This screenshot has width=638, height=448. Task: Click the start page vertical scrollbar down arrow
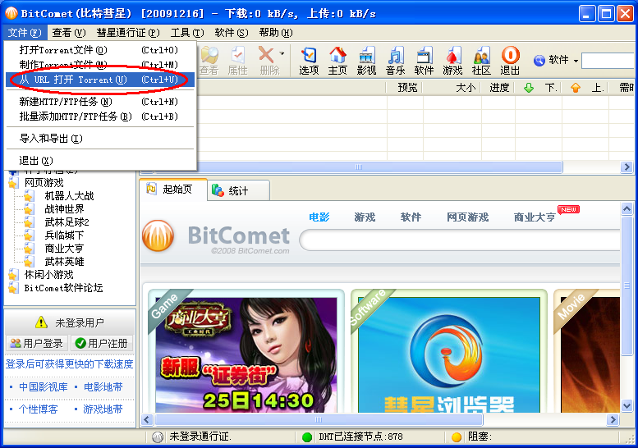coord(627,405)
